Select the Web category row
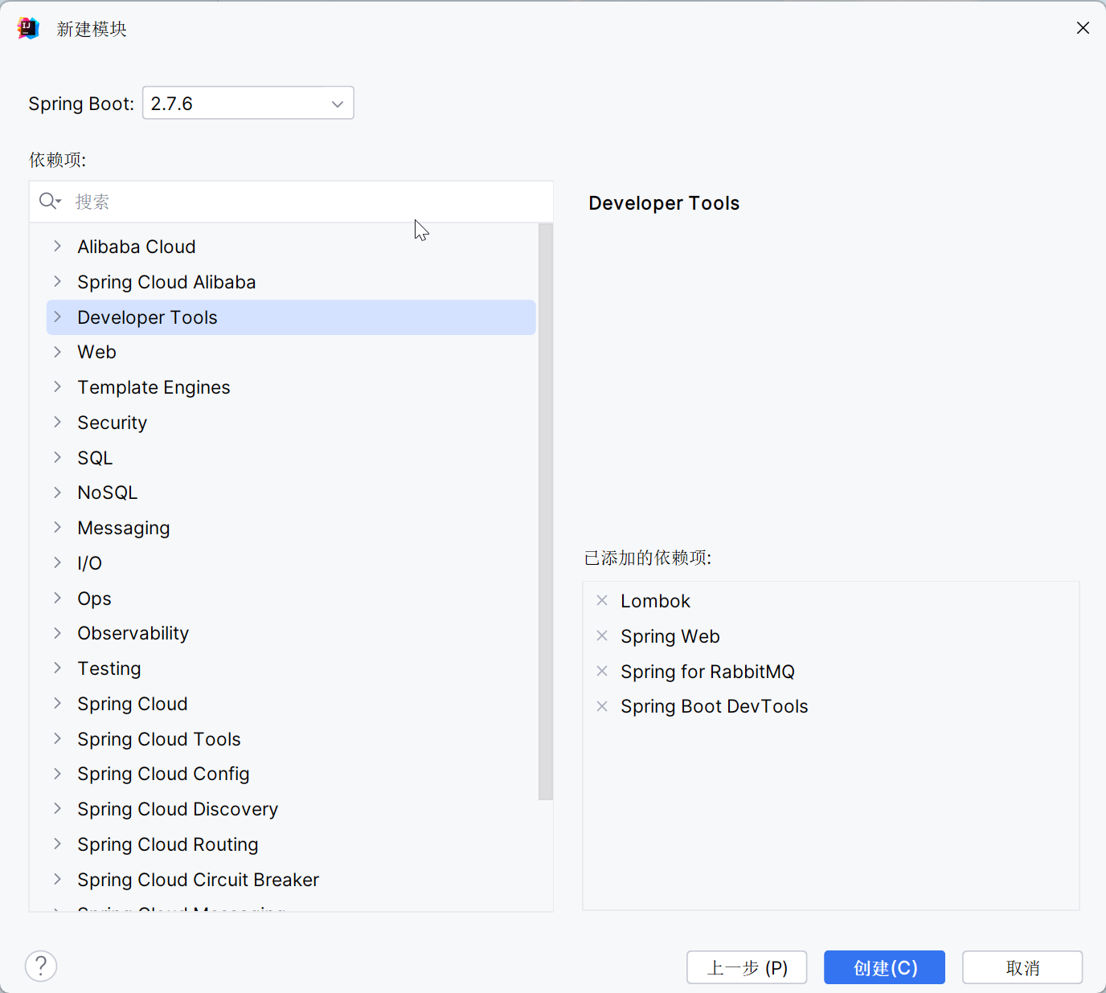This screenshot has width=1106, height=993. [x=291, y=352]
